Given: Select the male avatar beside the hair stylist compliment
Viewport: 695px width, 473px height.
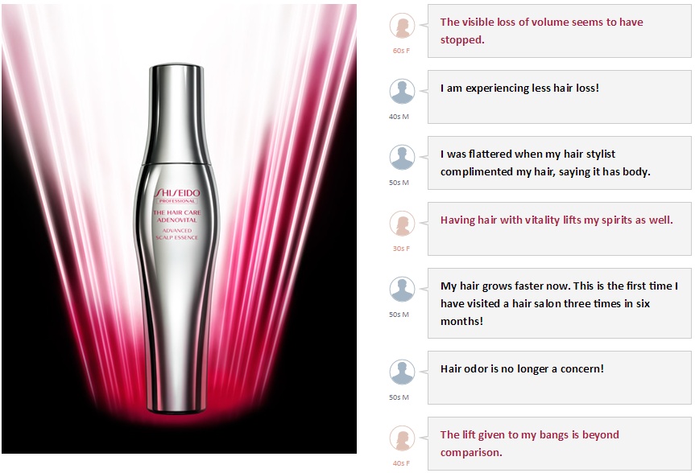Looking at the screenshot, I should [402, 158].
